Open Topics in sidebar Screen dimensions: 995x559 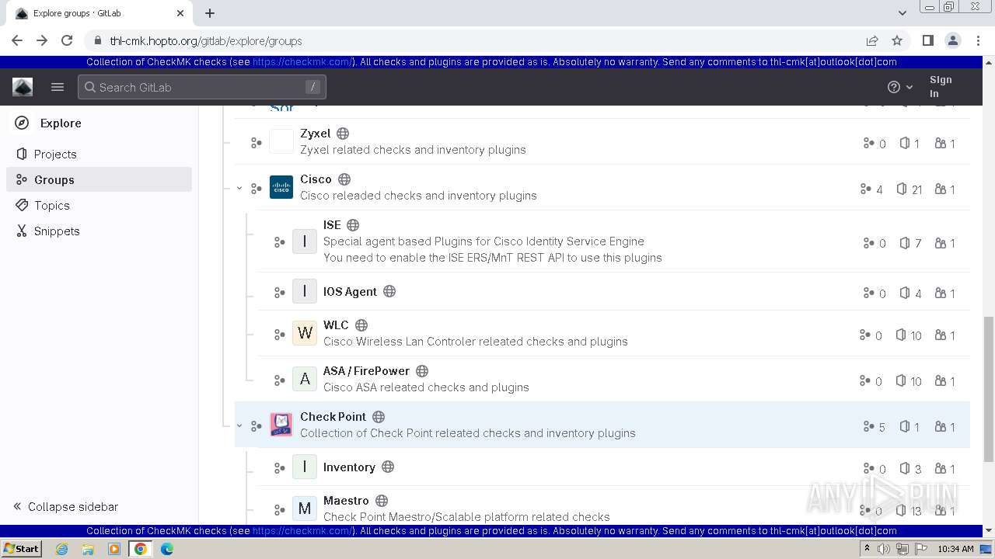click(99, 205)
